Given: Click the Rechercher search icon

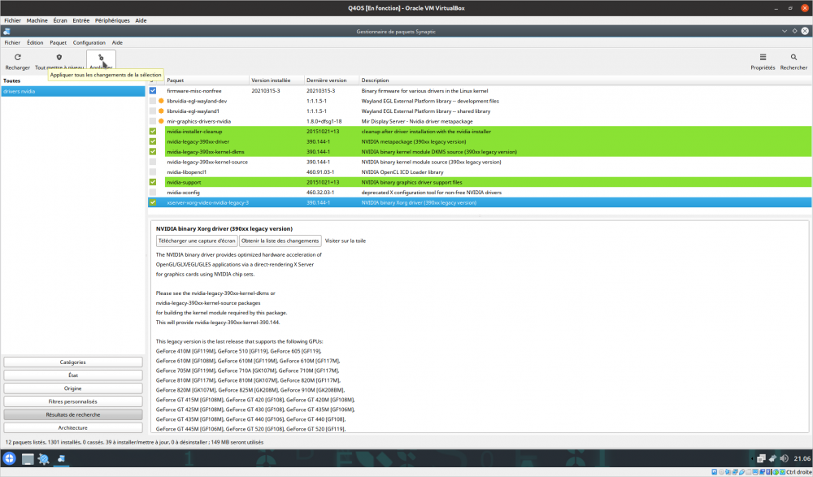Looking at the screenshot, I should [793, 58].
